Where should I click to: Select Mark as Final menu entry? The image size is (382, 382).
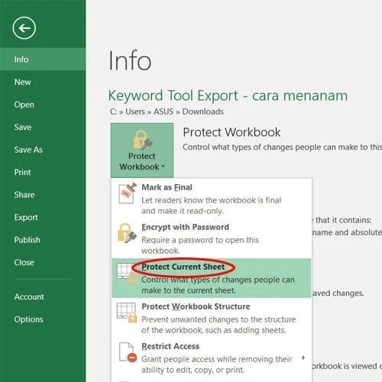(212, 199)
